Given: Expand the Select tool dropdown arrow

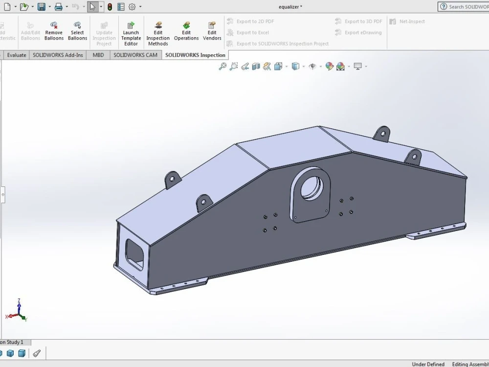Looking at the screenshot, I should click(x=101, y=6).
